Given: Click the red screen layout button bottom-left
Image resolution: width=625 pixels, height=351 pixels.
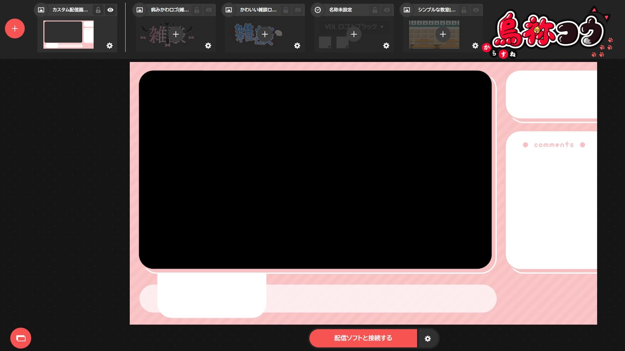Looking at the screenshot, I should pos(21,338).
